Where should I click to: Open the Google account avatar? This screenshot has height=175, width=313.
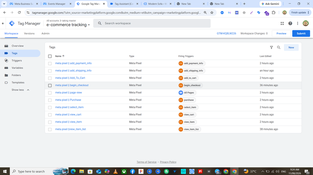coord(305,23)
